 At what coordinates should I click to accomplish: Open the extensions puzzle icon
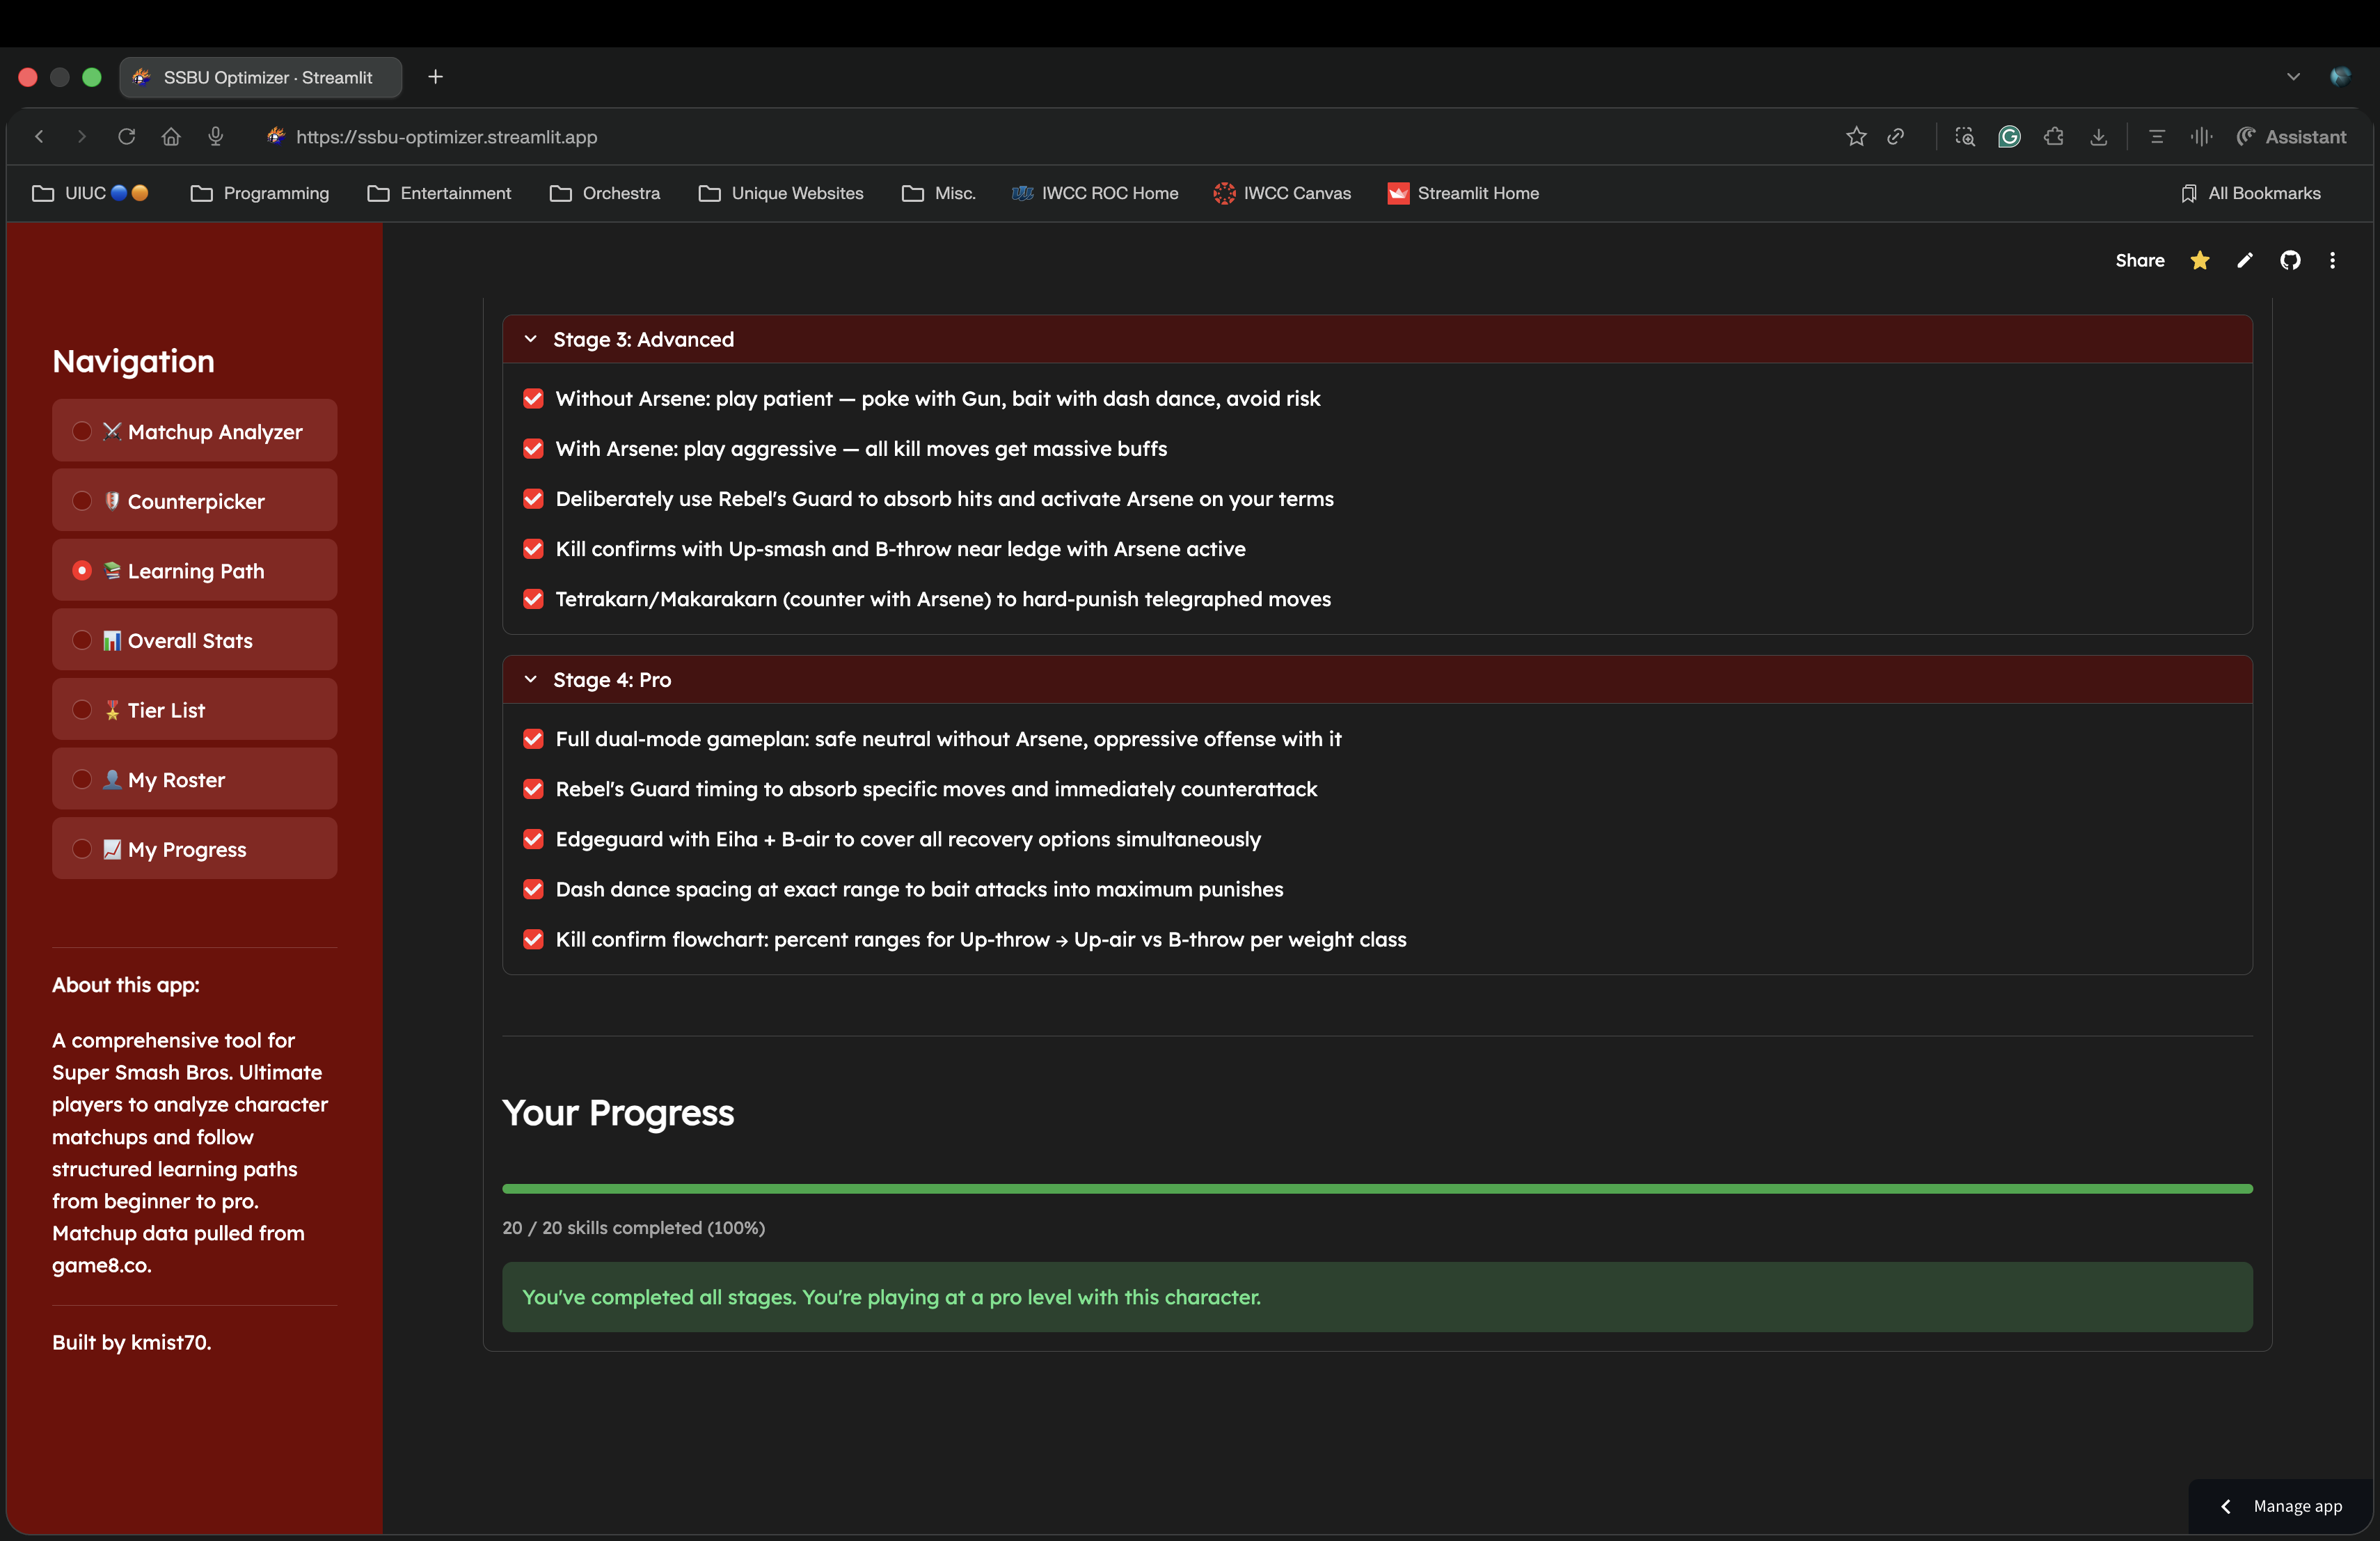tap(2054, 137)
